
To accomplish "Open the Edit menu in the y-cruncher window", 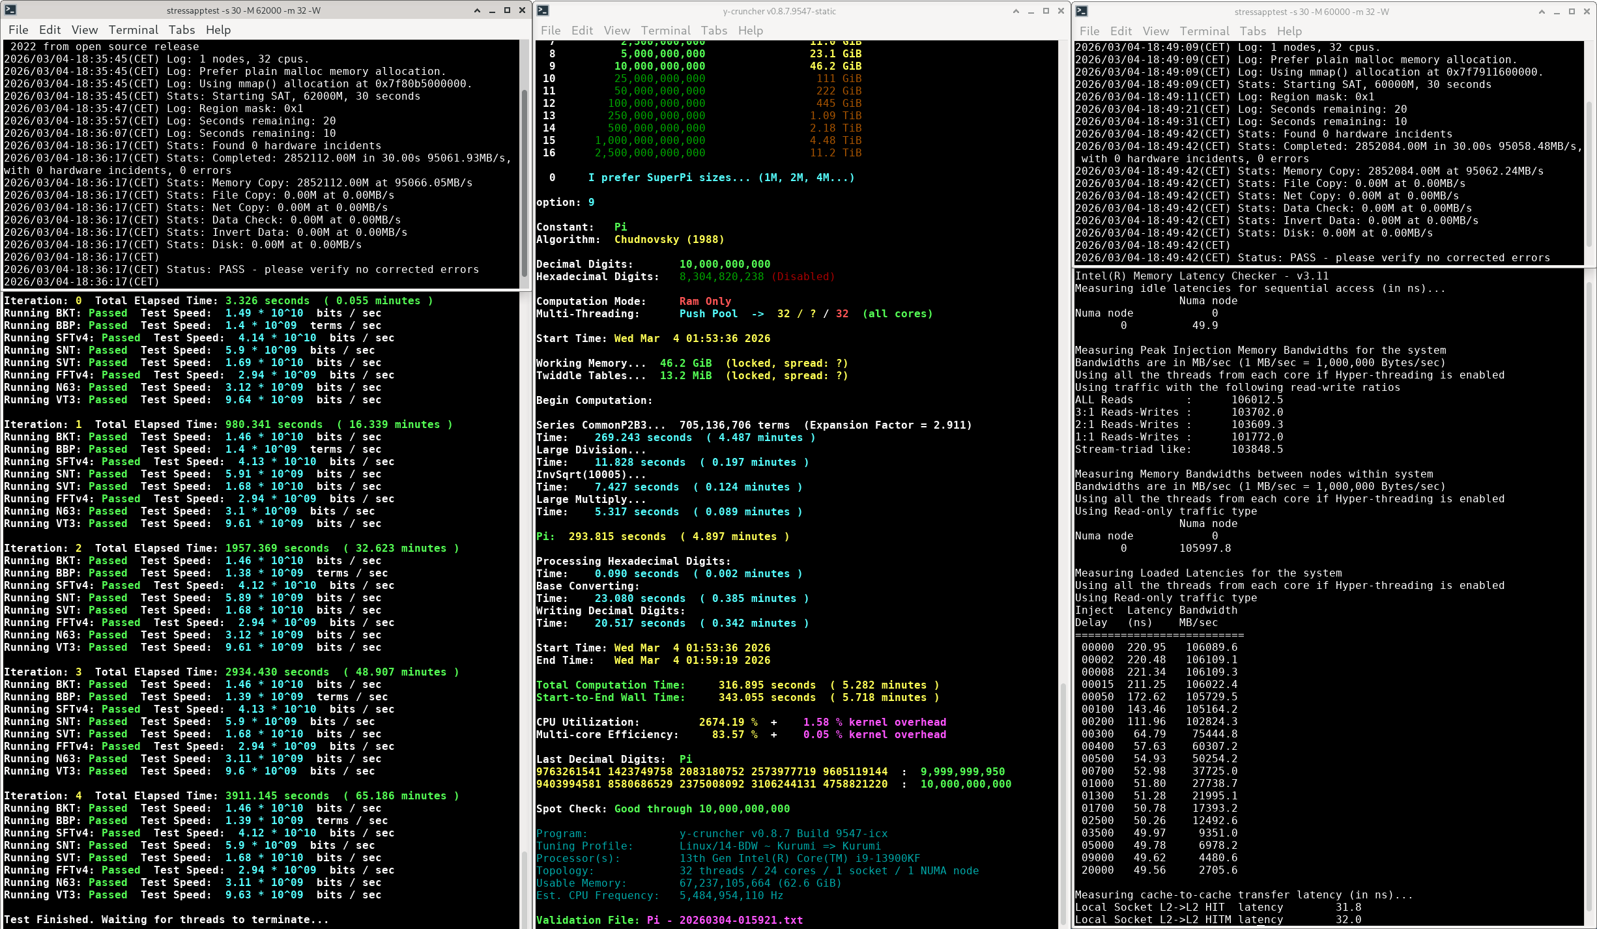I will click(582, 31).
